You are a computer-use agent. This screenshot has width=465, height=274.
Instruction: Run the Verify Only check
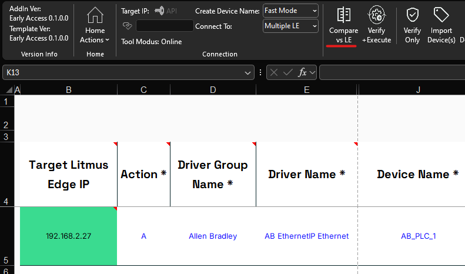pyautogui.click(x=412, y=25)
